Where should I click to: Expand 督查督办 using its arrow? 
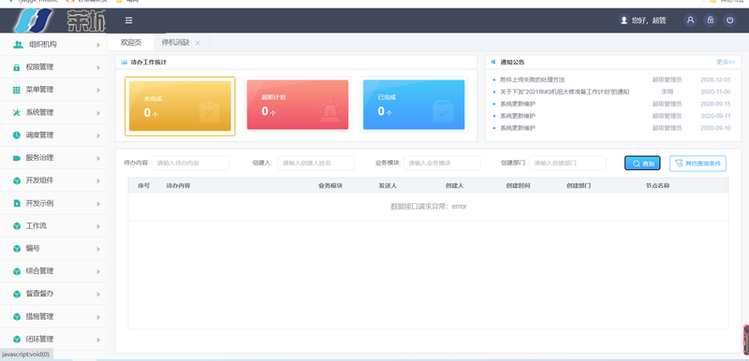pyautogui.click(x=98, y=295)
